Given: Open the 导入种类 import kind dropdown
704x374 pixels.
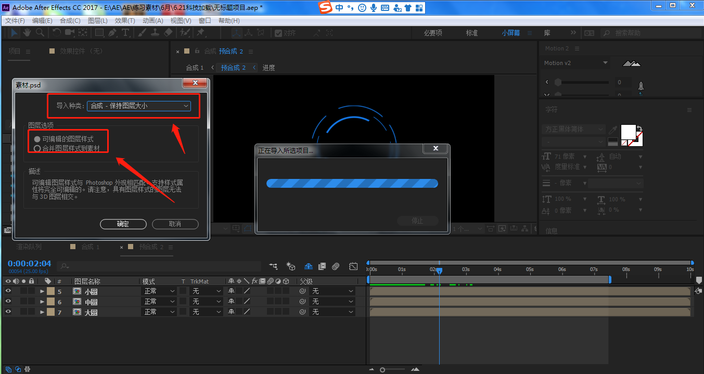Looking at the screenshot, I should (x=139, y=106).
